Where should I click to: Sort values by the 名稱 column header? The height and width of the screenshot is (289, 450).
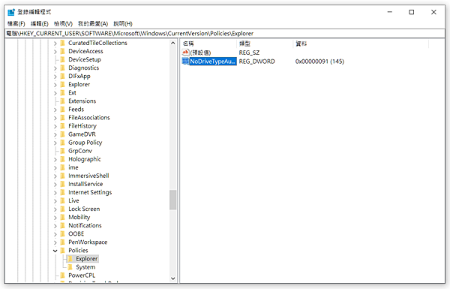[x=208, y=44]
